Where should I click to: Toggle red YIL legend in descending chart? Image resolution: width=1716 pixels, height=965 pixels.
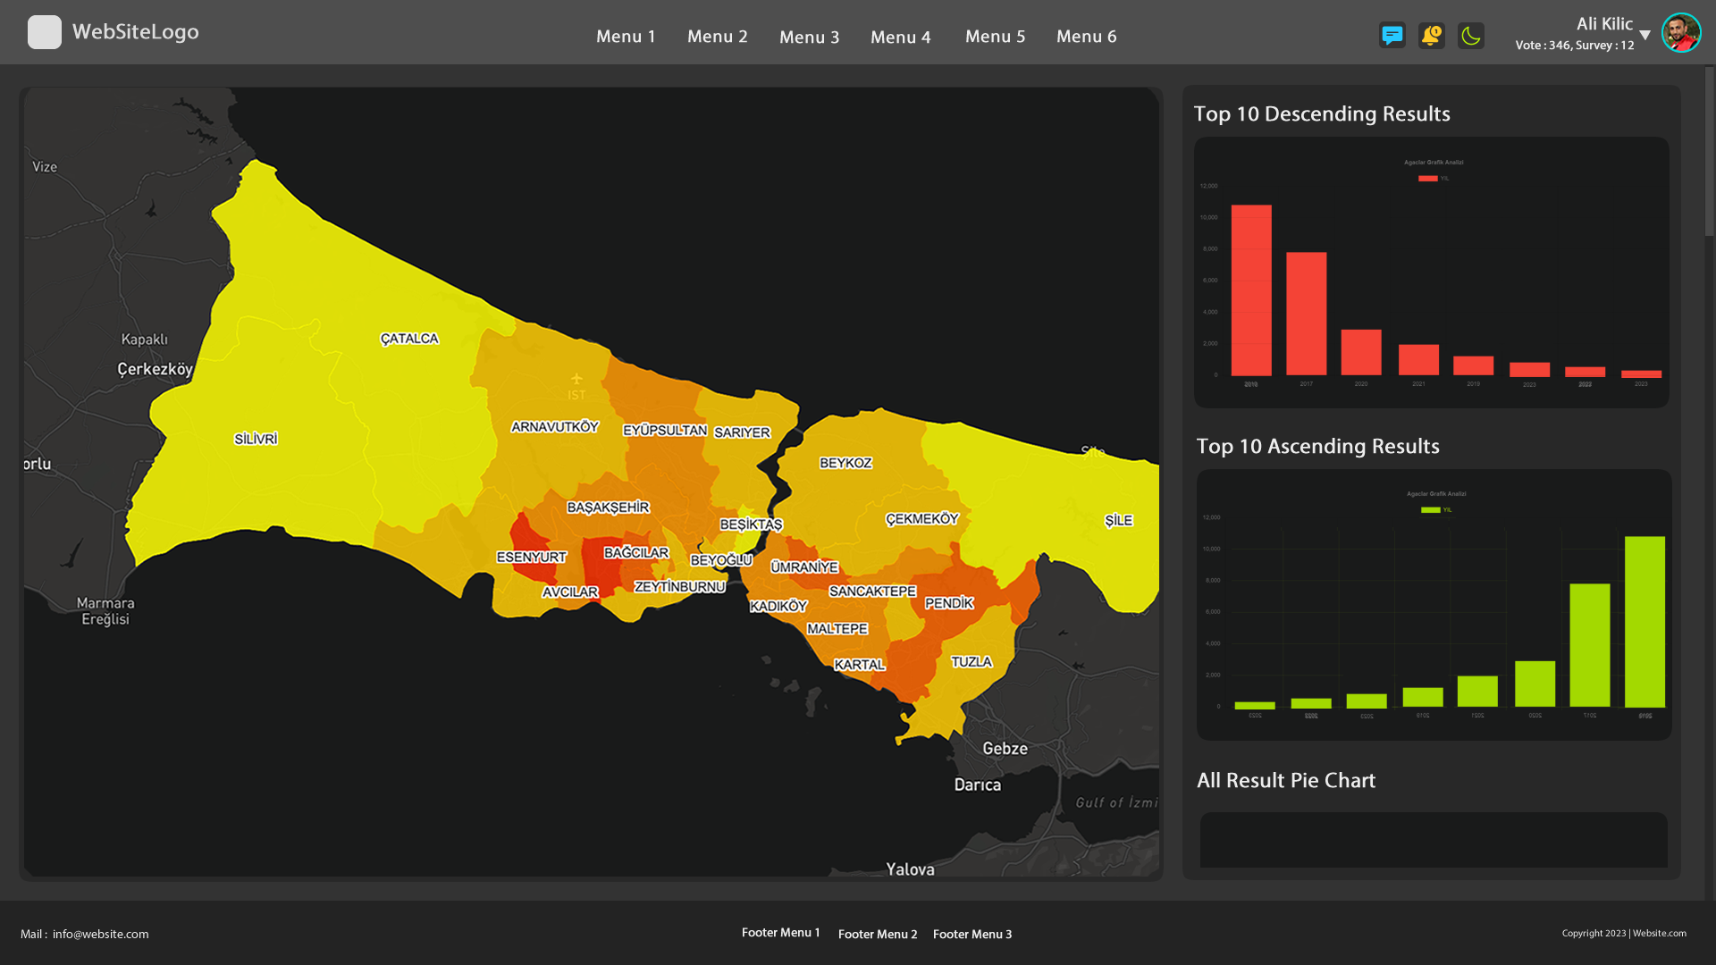1434,179
